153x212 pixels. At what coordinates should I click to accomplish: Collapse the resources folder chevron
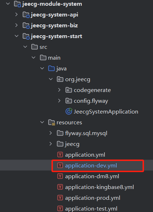[42, 123]
